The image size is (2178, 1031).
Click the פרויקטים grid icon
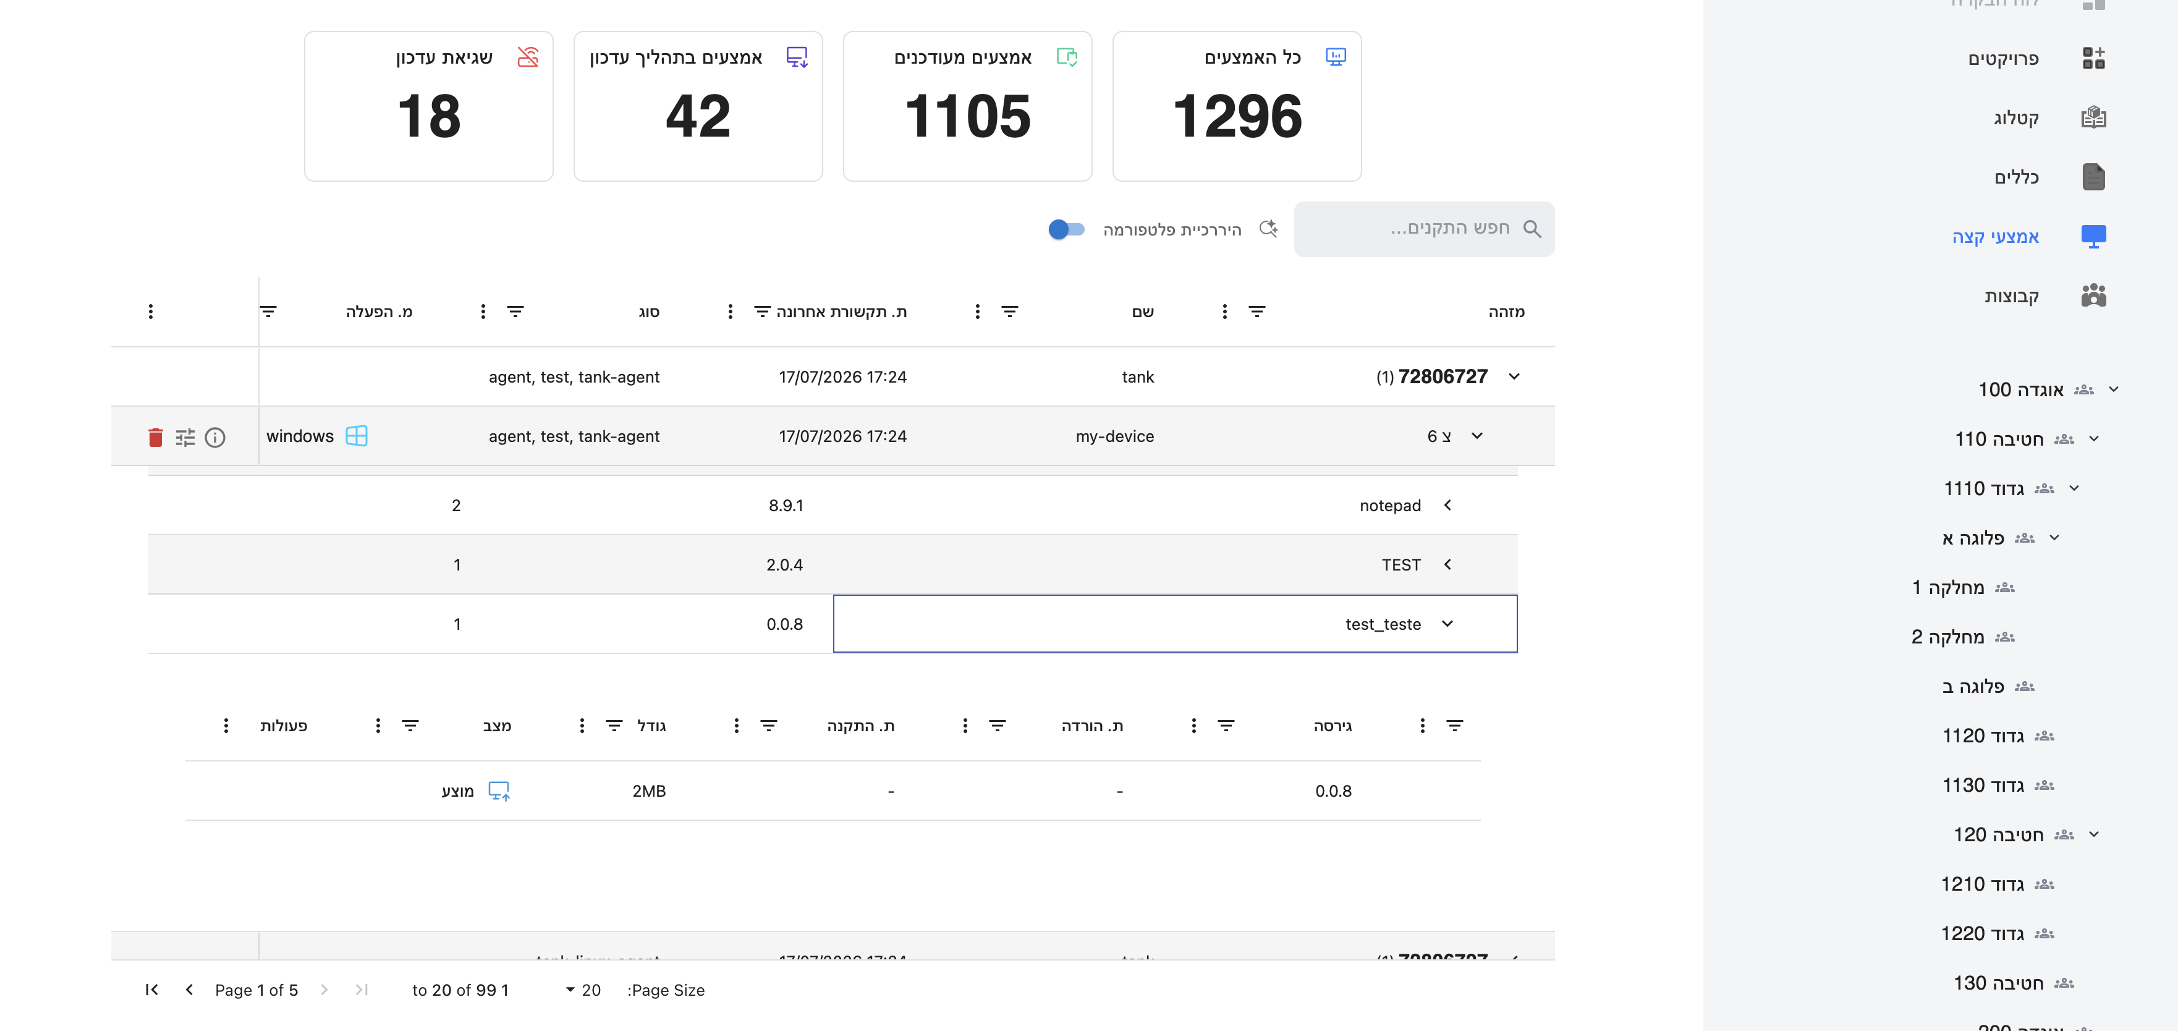tap(2093, 58)
